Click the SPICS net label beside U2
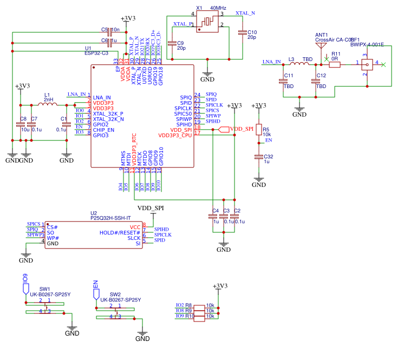 click(34, 224)
